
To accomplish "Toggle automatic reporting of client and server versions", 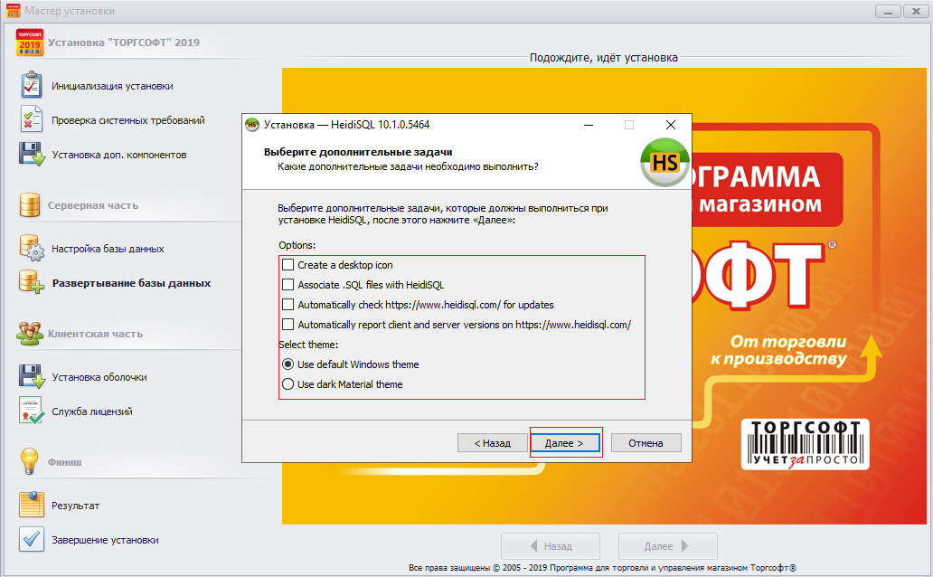I will pyautogui.click(x=288, y=325).
